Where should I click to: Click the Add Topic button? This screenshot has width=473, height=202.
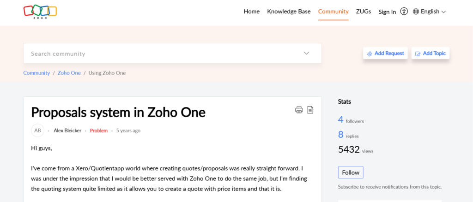(430, 53)
